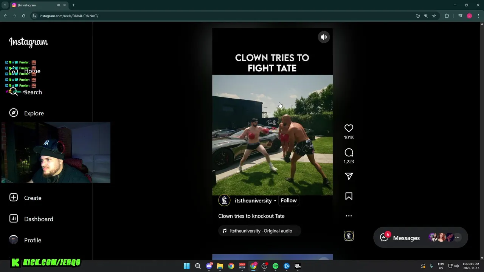Open Spotify from the taskbar
Screen dimensions: 484x272
275,266
